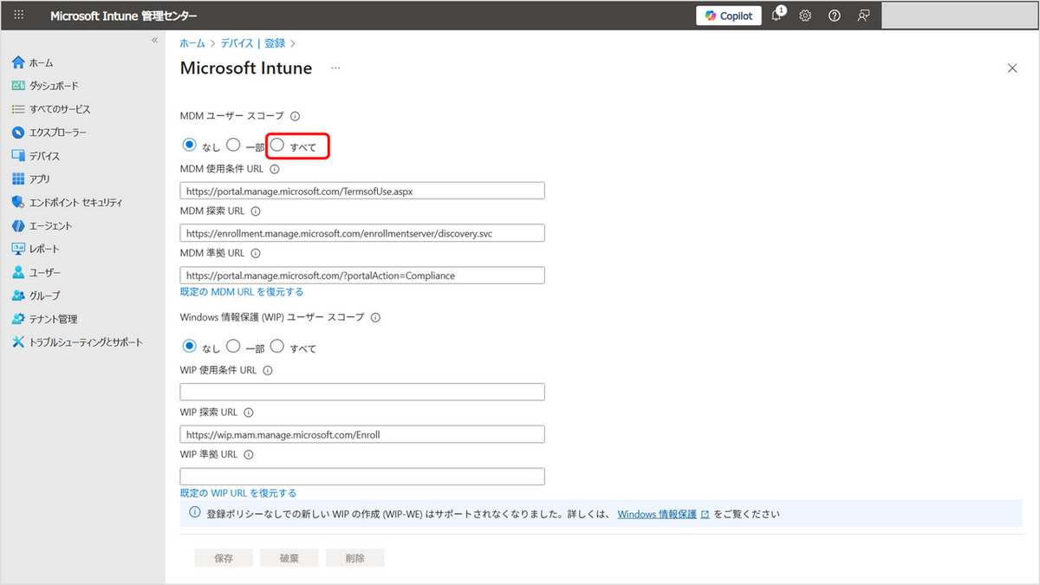Click the feedback person icon
The height and width of the screenshot is (585, 1040).
click(x=863, y=16)
